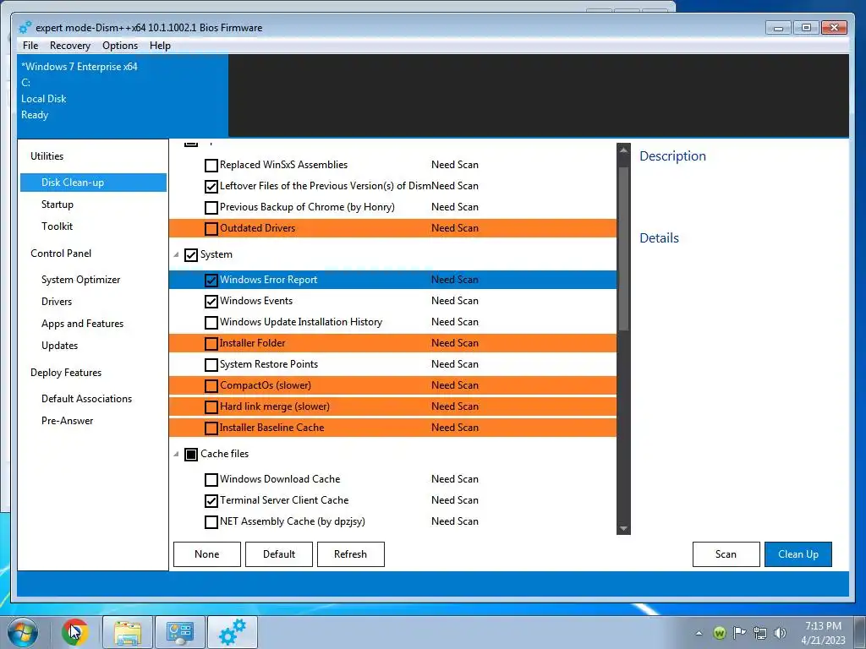Enable Hard link merge (slower) checkbox
This screenshot has height=649, width=866.
(x=211, y=407)
